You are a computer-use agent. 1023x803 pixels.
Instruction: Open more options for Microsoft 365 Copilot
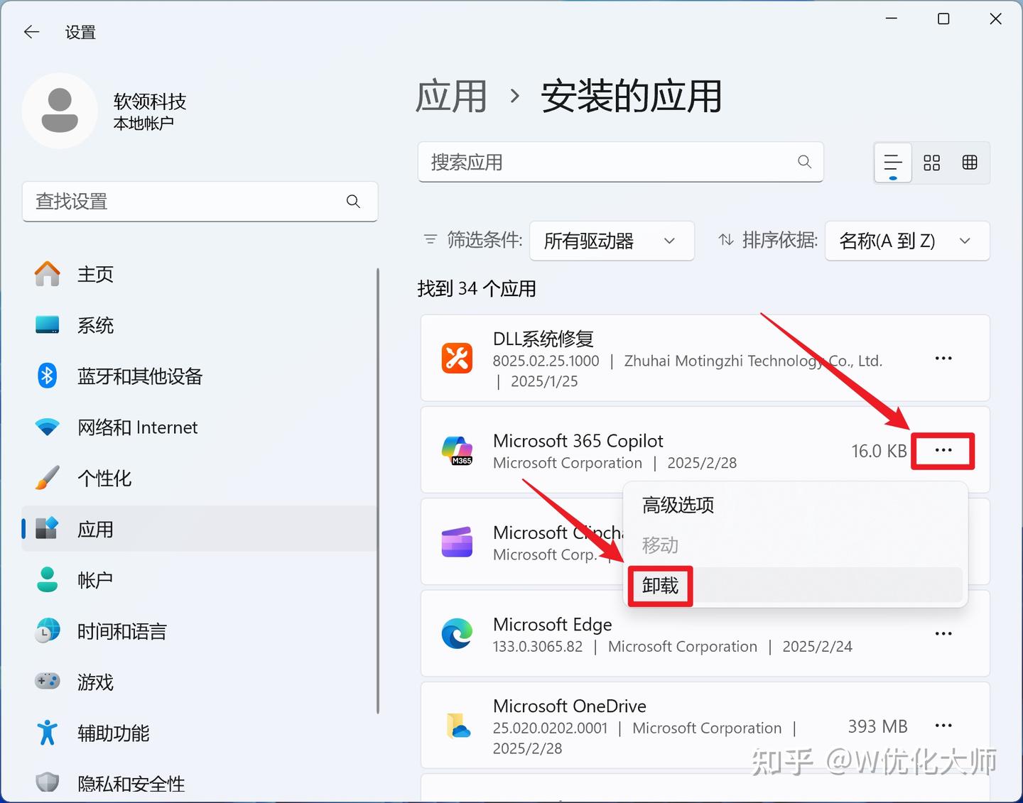[x=943, y=450]
